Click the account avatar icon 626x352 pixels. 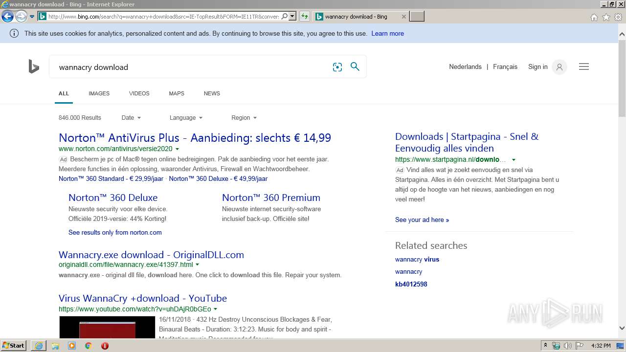click(x=559, y=67)
